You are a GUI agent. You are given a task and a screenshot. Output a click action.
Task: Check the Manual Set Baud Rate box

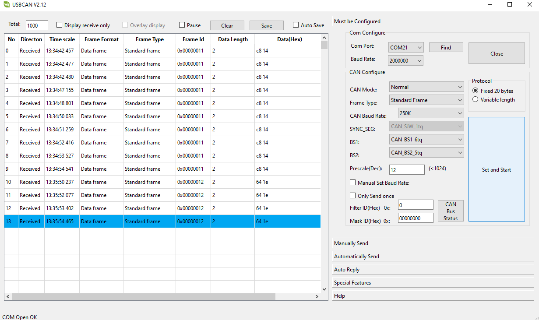[353, 183]
